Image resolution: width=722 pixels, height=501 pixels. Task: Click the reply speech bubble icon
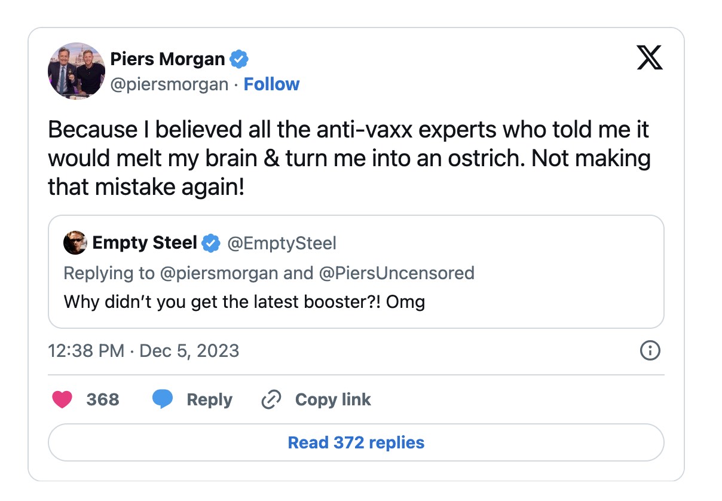(x=162, y=399)
